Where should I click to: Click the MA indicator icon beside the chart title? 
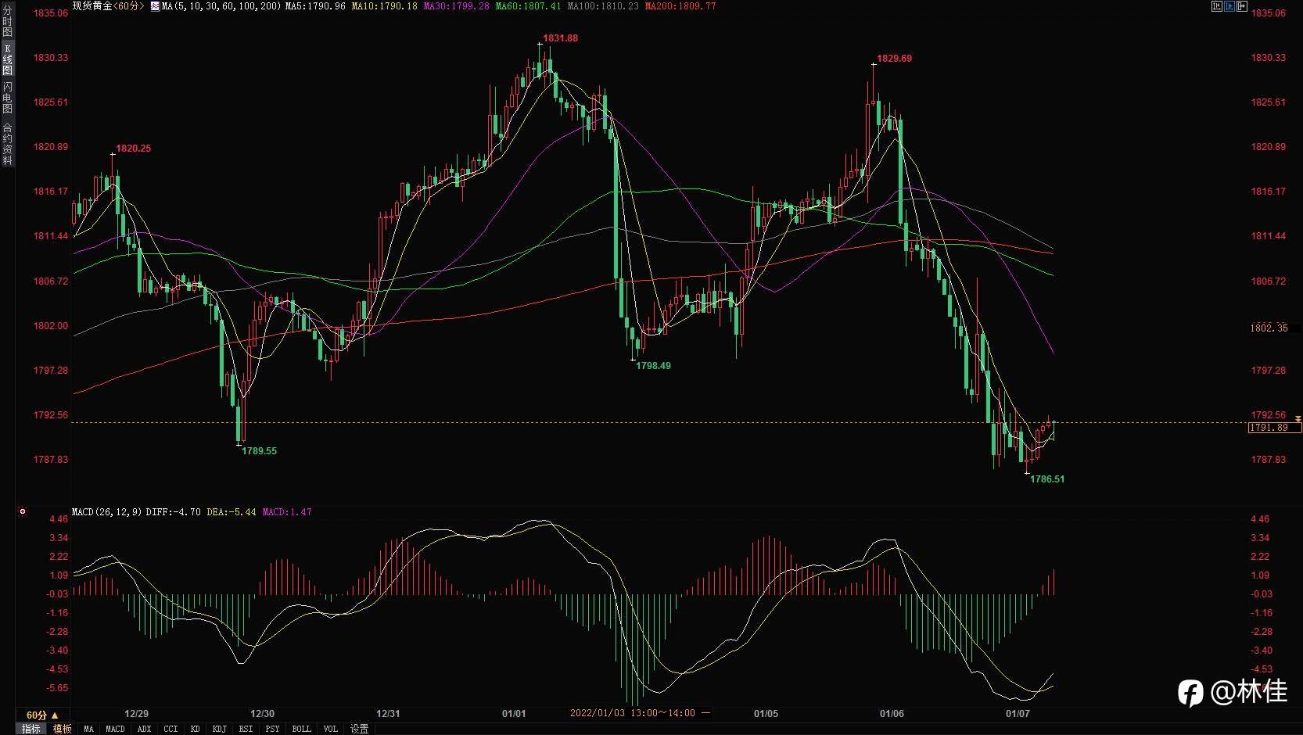tap(155, 6)
